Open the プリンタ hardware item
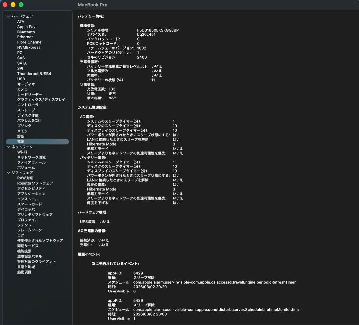The image size is (359, 325). click(24, 126)
